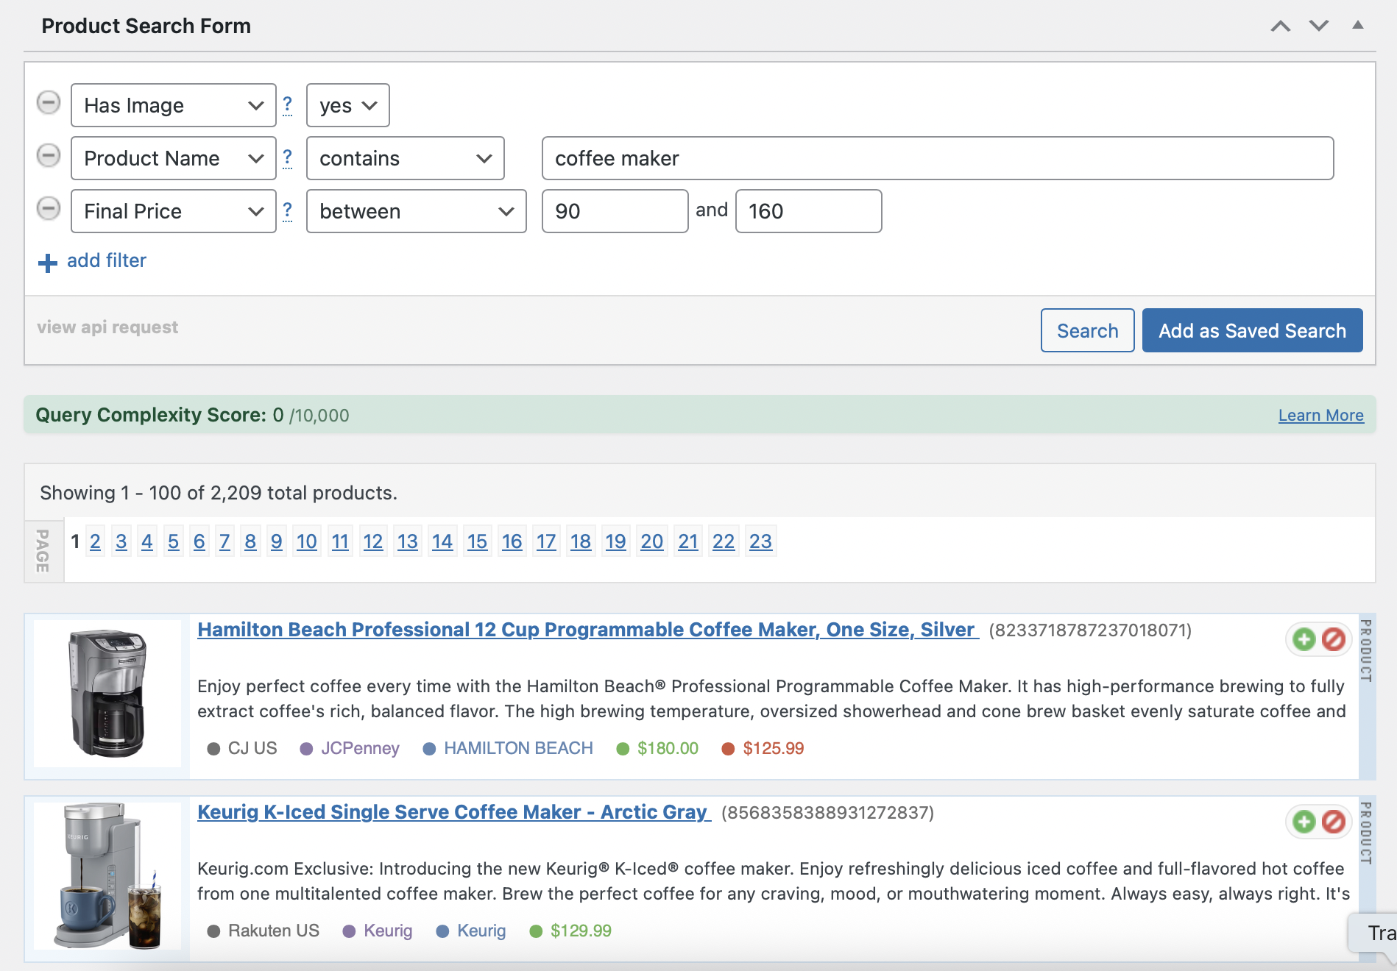Click the JCPenney merchant label
This screenshot has width=1397, height=971.
[x=360, y=748]
